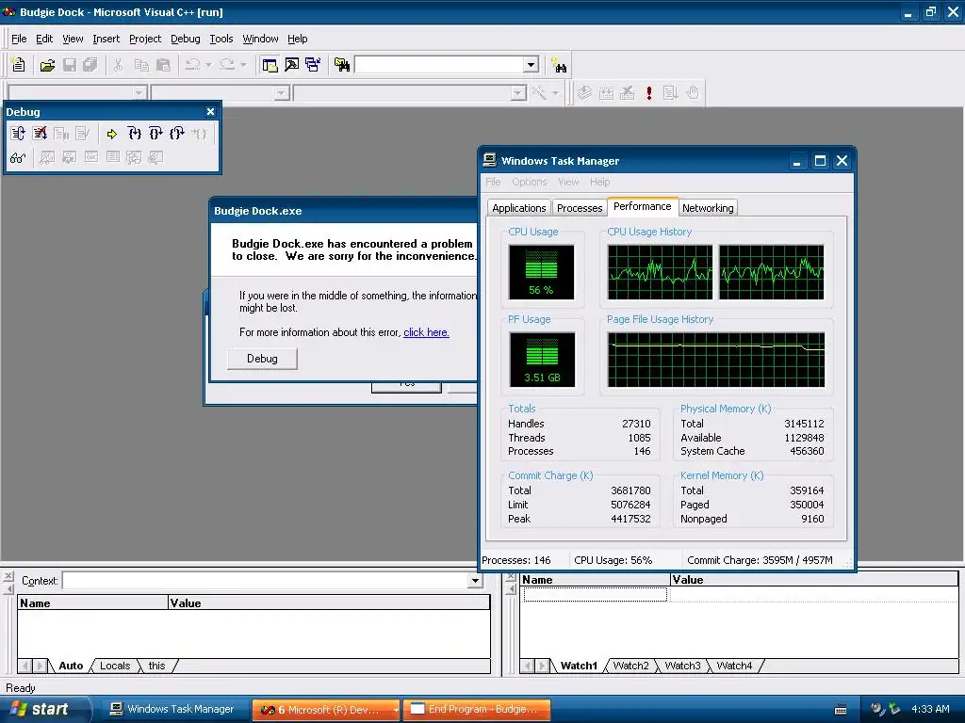
Task: Click the Compile icon in build toolbar
Action: point(584,93)
